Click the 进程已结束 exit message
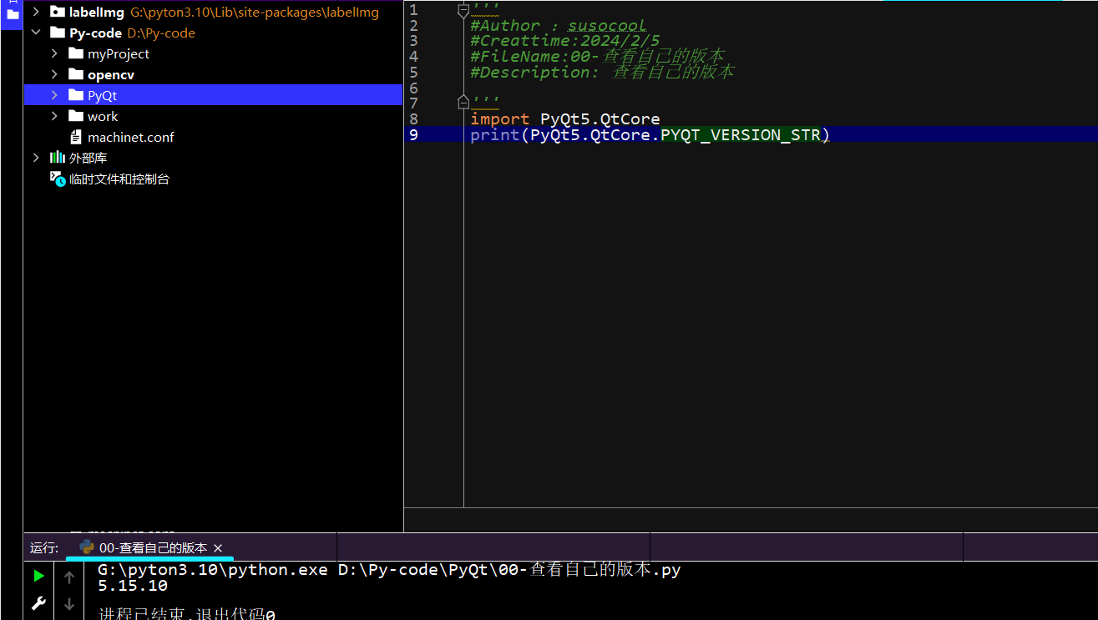This screenshot has height=620, width=1098. [x=187, y=614]
